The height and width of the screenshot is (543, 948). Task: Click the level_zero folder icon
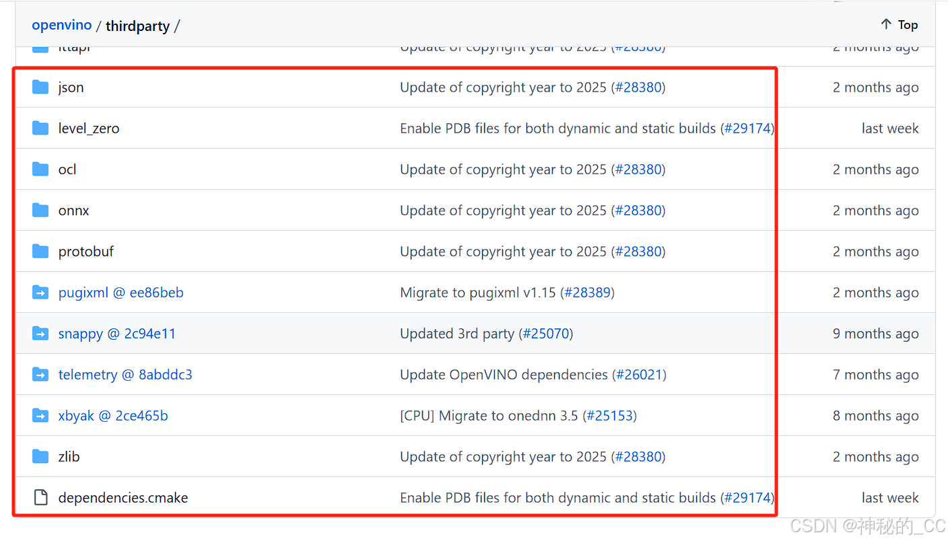[x=40, y=128]
